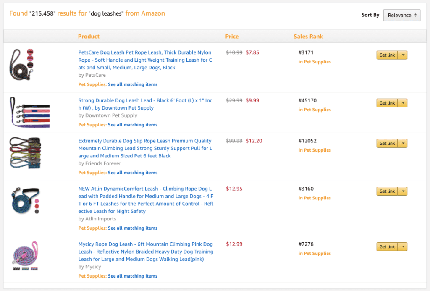Open NEW Atlin DynamicComfort Leash title link
The image size is (430, 291).
pyautogui.click(x=145, y=200)
